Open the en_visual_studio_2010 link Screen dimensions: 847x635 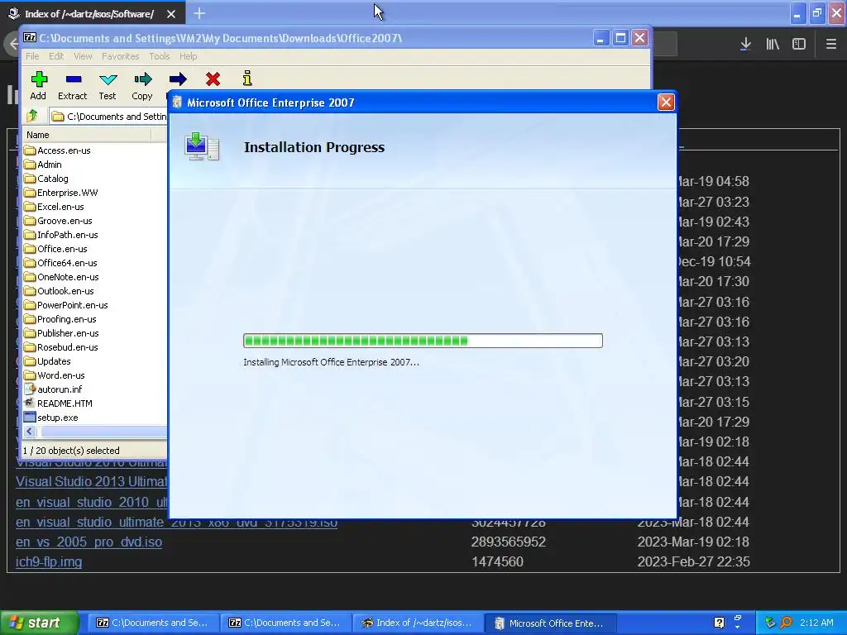pos(91,502)
